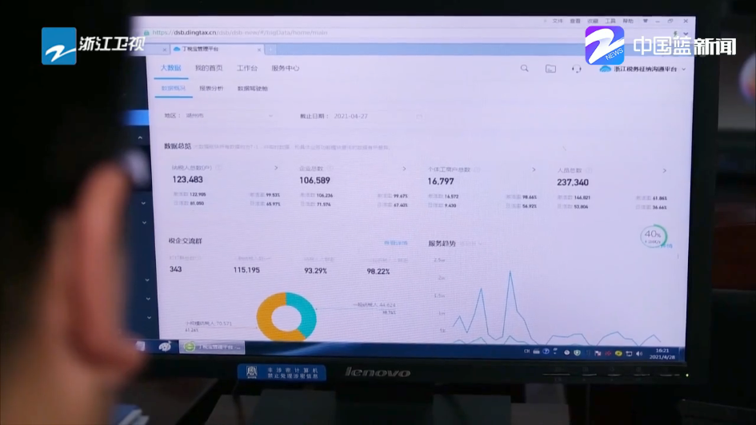Click the 丁税宝管理平台 taskbar button
The width and height of the screenshot is (756, 425).
coord(212,347)
